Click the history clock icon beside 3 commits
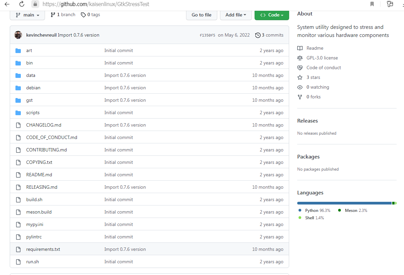This screenshot has height=275, width=404. pos(258,35)
